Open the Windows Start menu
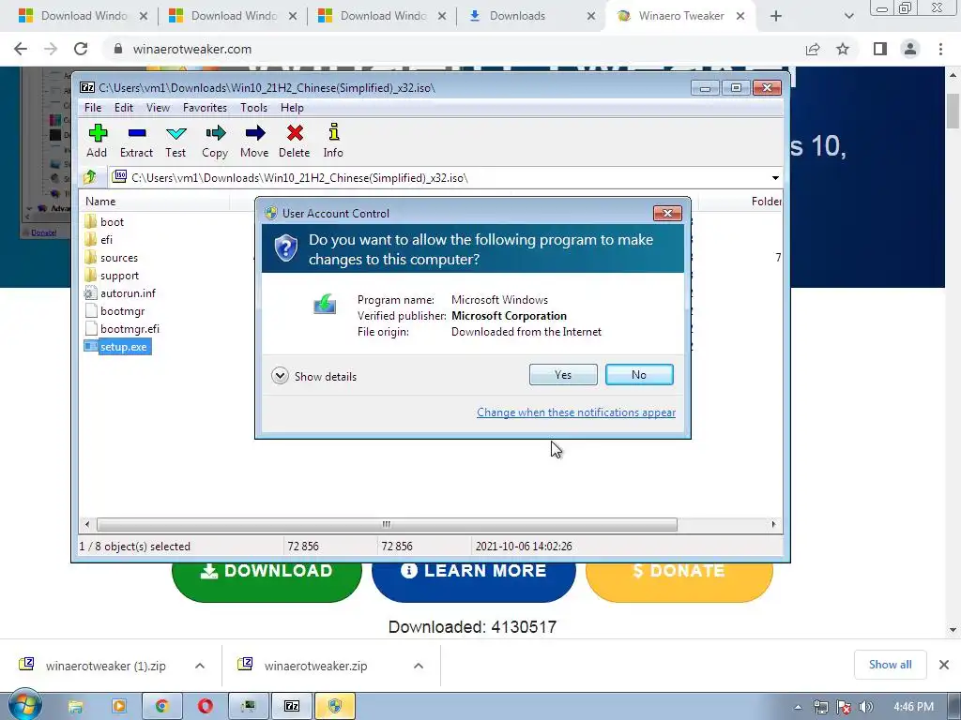 (x=23, y=705)
